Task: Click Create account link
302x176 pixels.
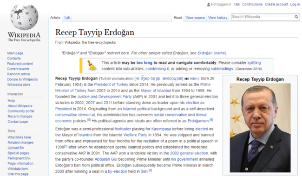Action: tap(276, 4)
